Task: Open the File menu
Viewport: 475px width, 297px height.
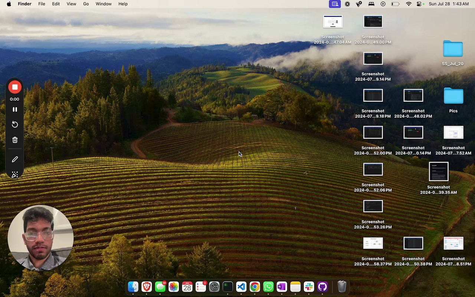Action: (42, 4)
